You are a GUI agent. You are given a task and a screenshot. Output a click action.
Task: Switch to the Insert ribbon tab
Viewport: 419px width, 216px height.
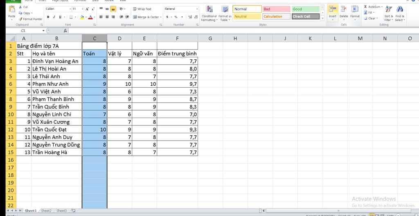click(x=43, y=1)
